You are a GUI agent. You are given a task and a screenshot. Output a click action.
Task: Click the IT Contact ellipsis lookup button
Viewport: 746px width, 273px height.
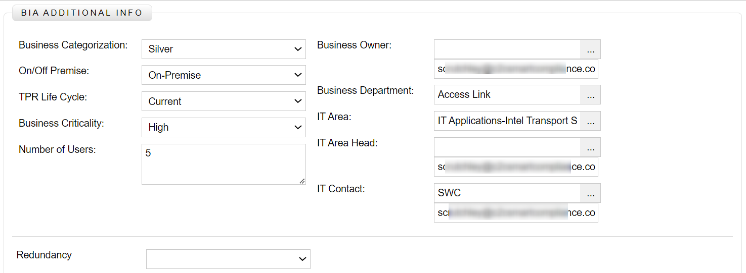[591, 193]
